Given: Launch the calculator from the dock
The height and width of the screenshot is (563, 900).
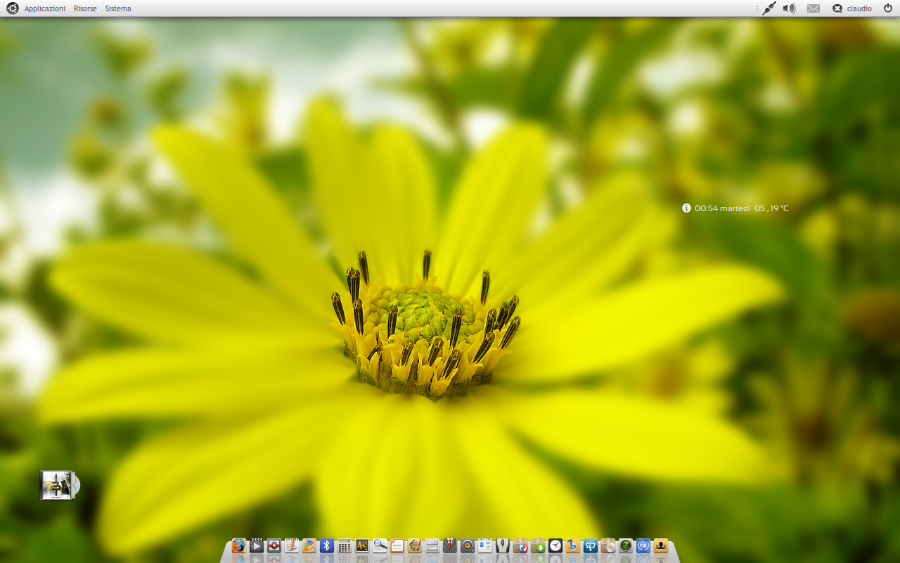Looking at the screenshot, I should click(x=345, y=546).
